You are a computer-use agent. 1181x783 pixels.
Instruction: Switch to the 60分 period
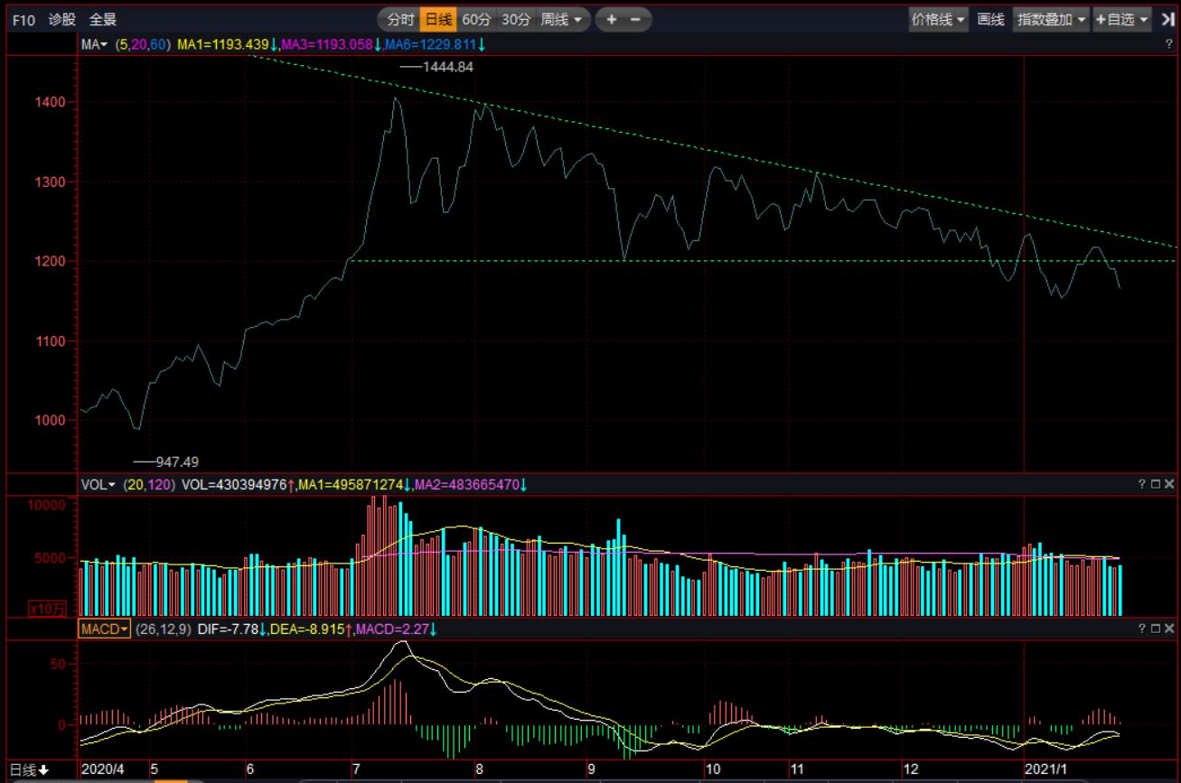477,19
